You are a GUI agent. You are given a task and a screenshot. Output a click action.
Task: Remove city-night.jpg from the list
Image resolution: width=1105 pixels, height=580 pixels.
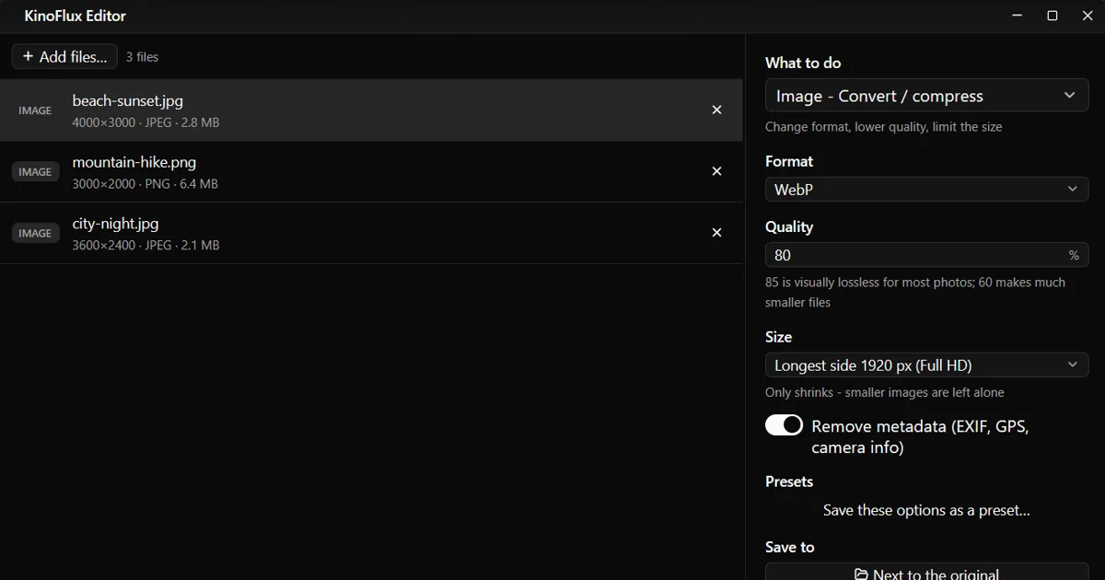tap(716, 233)
